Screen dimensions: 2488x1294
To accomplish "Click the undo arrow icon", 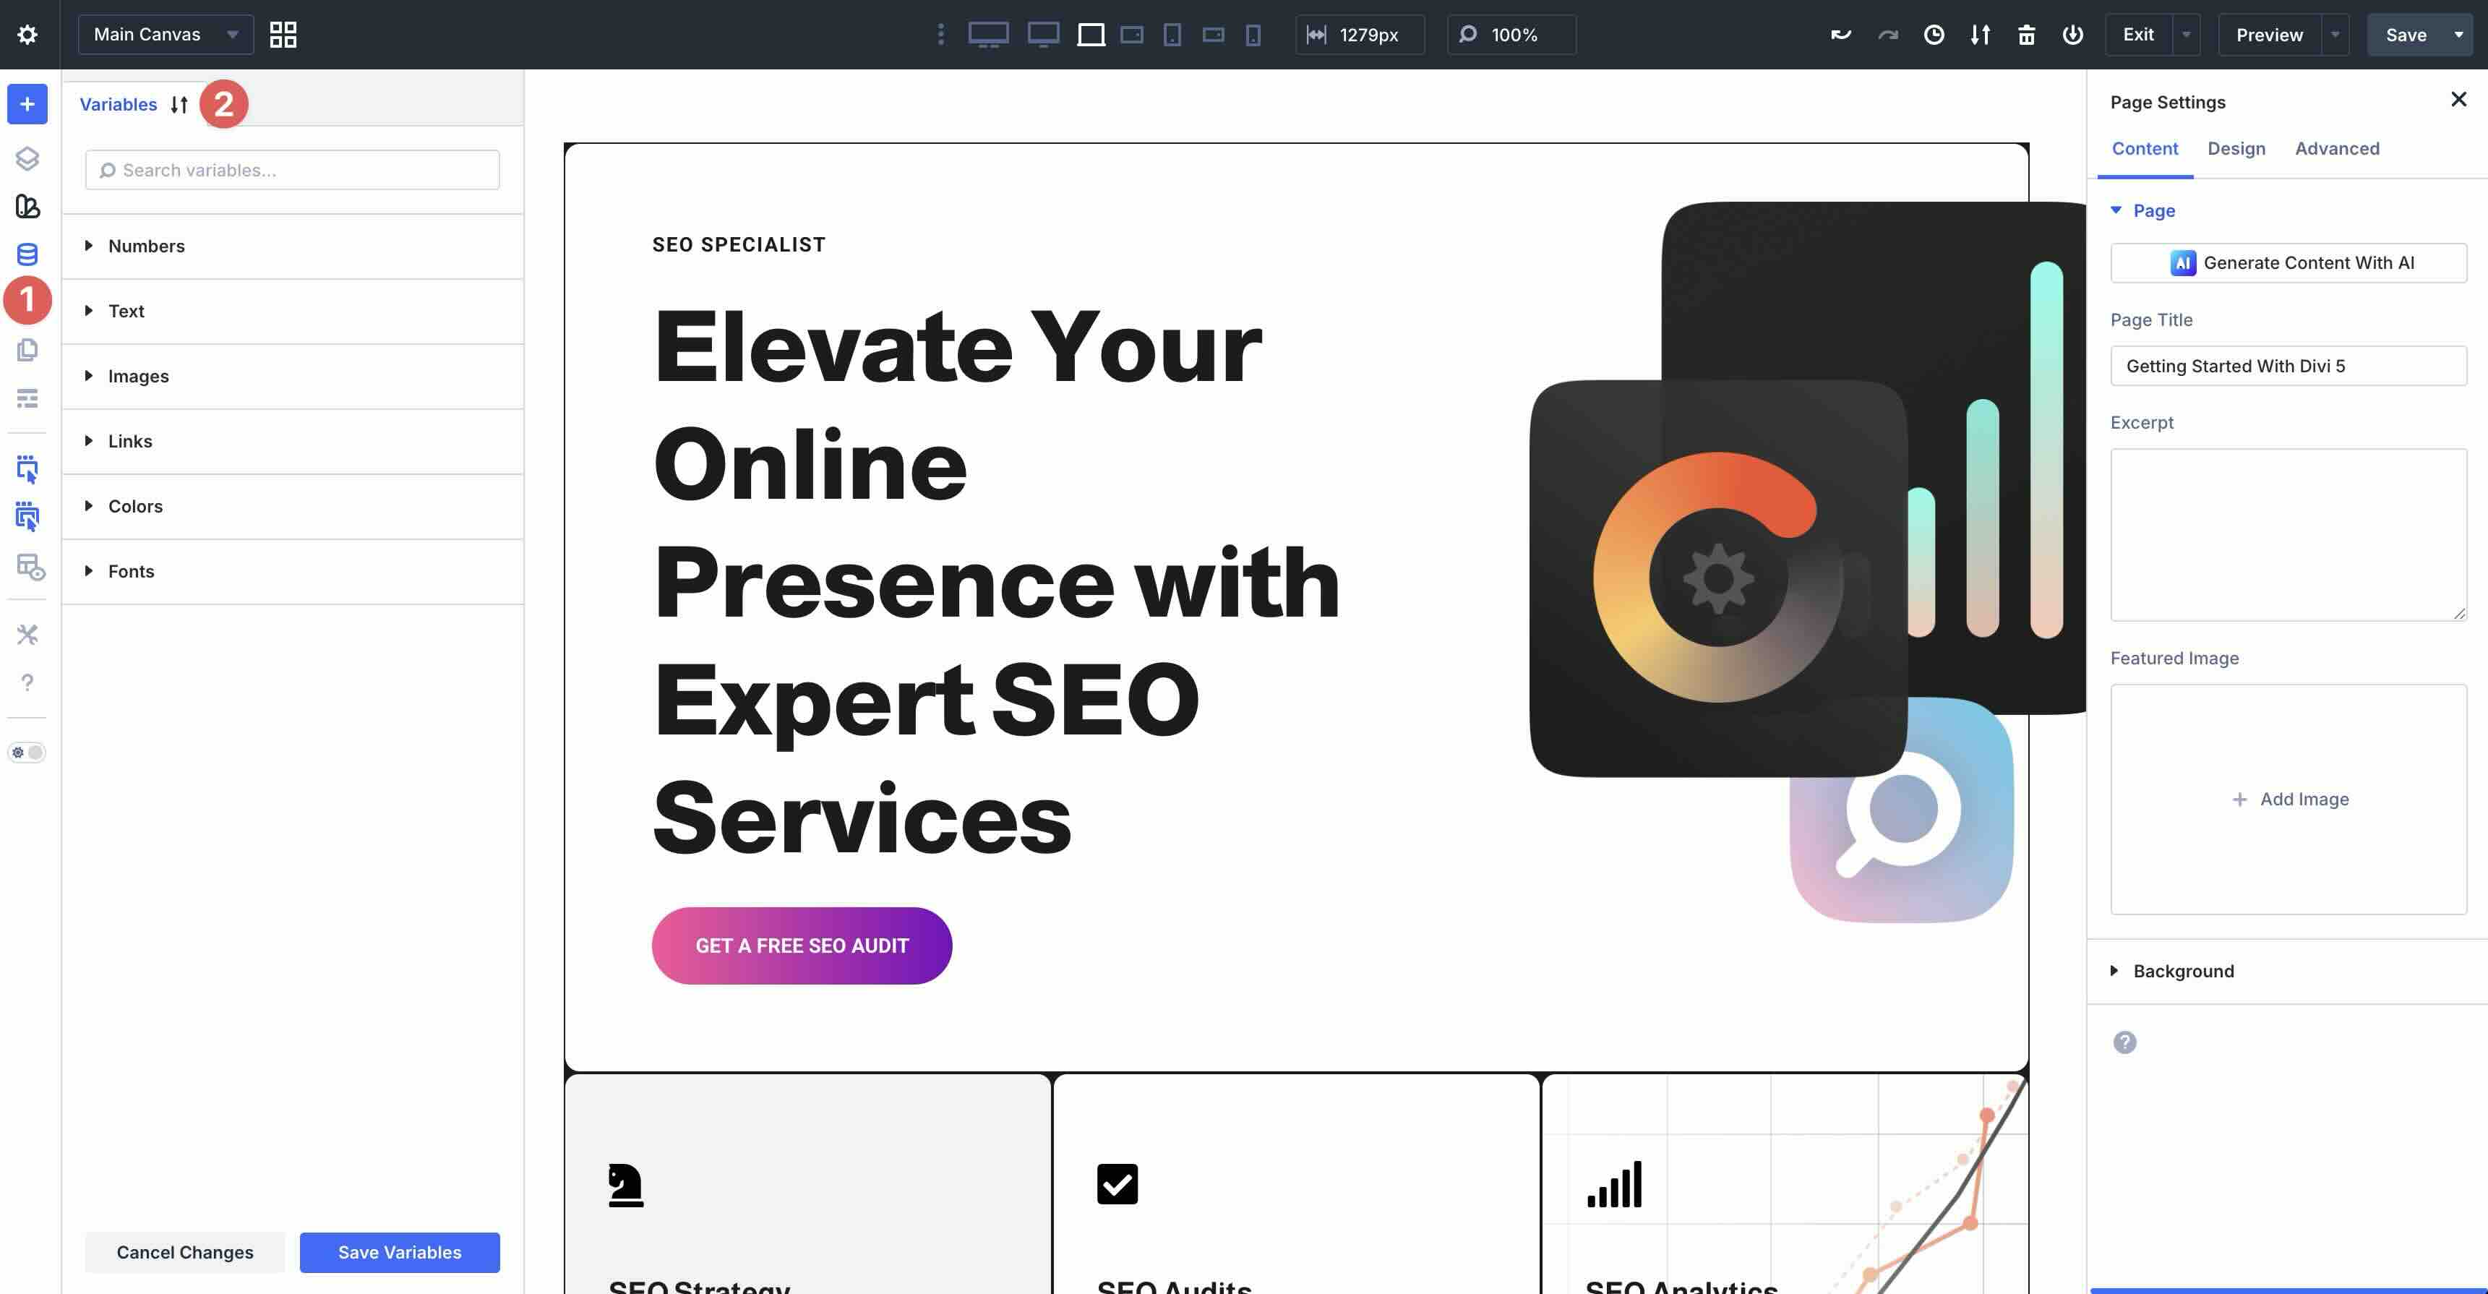I will pos(1841,35).
